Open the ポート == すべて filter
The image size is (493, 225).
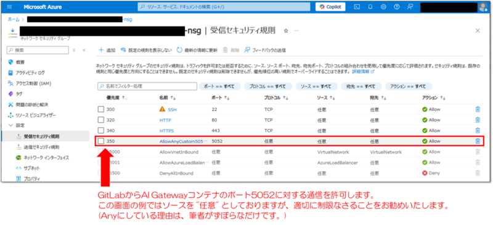(x=220, y=86)
